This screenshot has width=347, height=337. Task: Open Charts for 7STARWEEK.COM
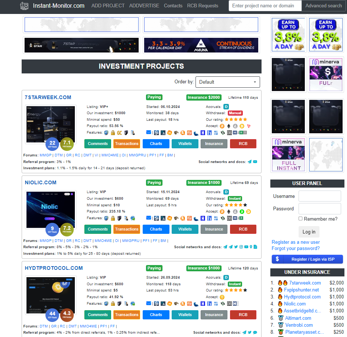pos(156,144)
